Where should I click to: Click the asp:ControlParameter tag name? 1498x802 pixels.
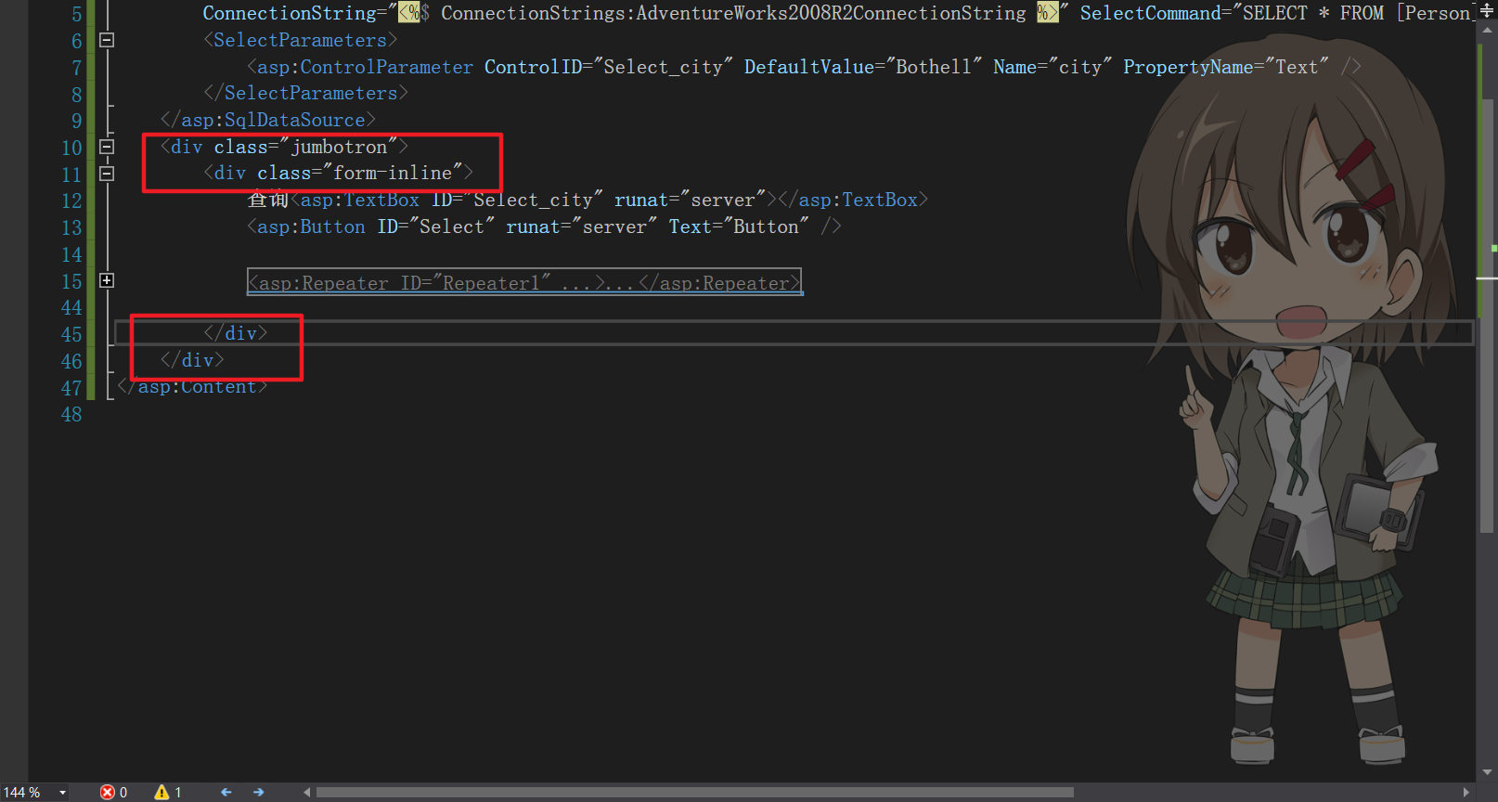365,67
